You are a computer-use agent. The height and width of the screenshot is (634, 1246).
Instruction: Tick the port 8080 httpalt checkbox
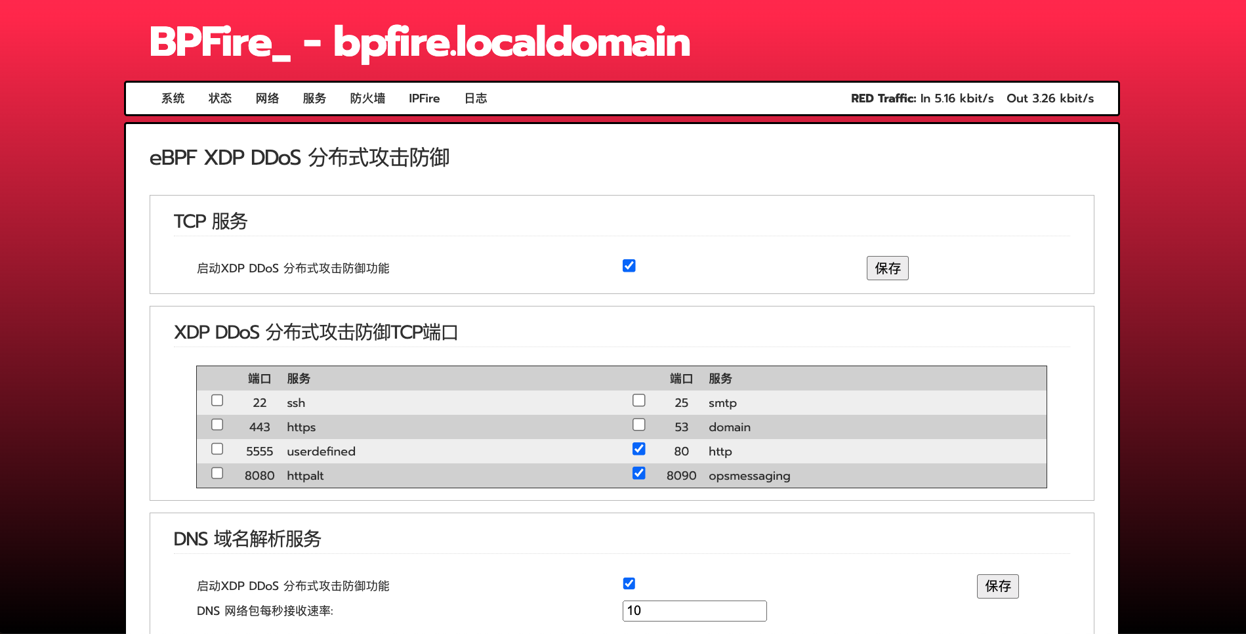coord(217,473)
